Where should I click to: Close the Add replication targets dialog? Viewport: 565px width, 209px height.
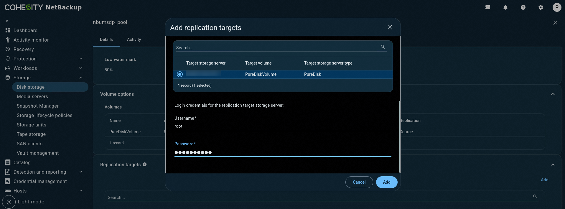click(x=390, y=27)
